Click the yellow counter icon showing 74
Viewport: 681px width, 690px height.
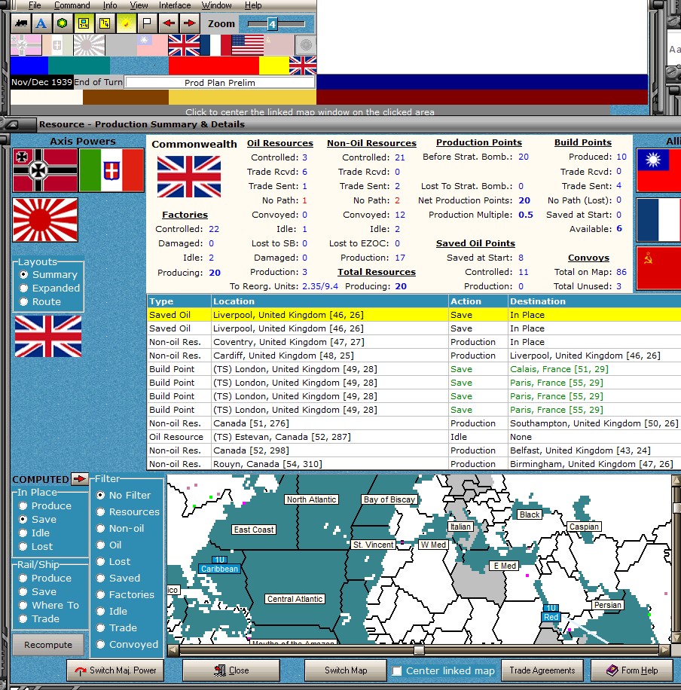(x=104, y=23)
